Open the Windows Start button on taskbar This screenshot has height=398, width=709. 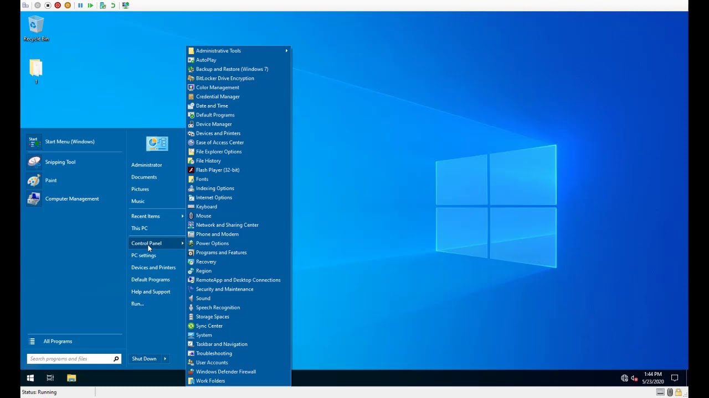(30, 378)
